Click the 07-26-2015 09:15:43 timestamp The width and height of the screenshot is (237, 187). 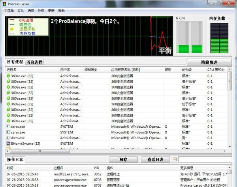click(23, 174)
